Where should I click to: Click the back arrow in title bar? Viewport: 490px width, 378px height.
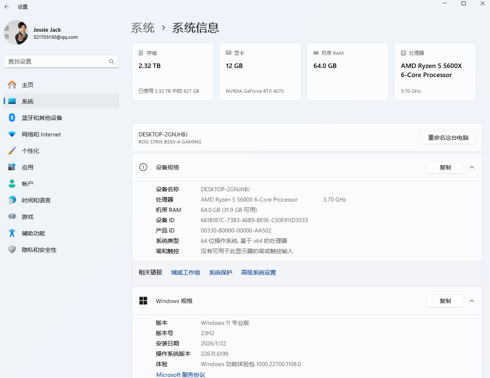click(x=7, y=7)
